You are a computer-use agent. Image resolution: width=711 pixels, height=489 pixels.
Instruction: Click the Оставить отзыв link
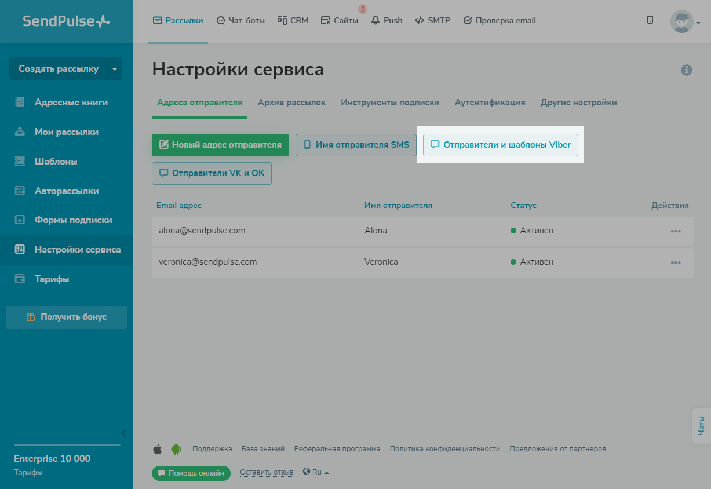pyautogui.click(x=267, y=472)
